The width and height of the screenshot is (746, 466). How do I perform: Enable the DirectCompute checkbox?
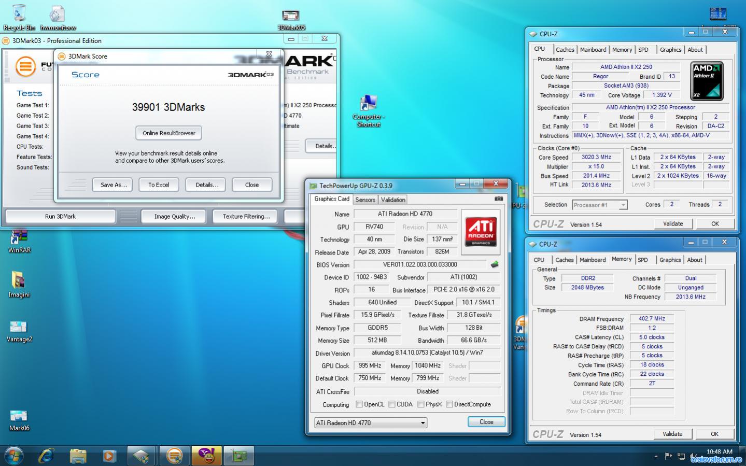(449, 404)
